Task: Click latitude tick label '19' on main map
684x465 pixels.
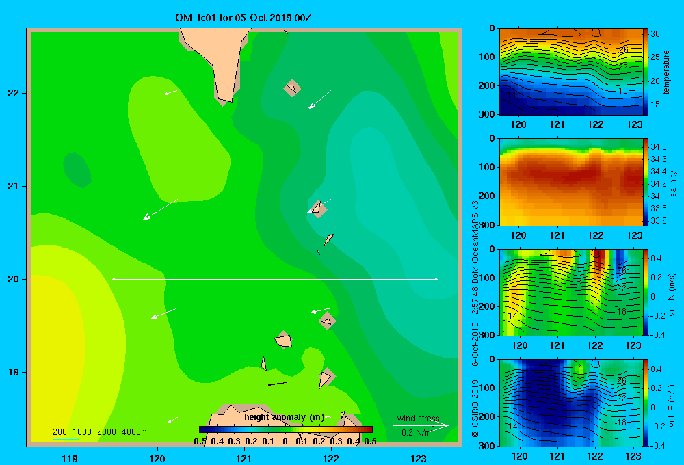Action: pyautogui.click(x=14, y=372)
